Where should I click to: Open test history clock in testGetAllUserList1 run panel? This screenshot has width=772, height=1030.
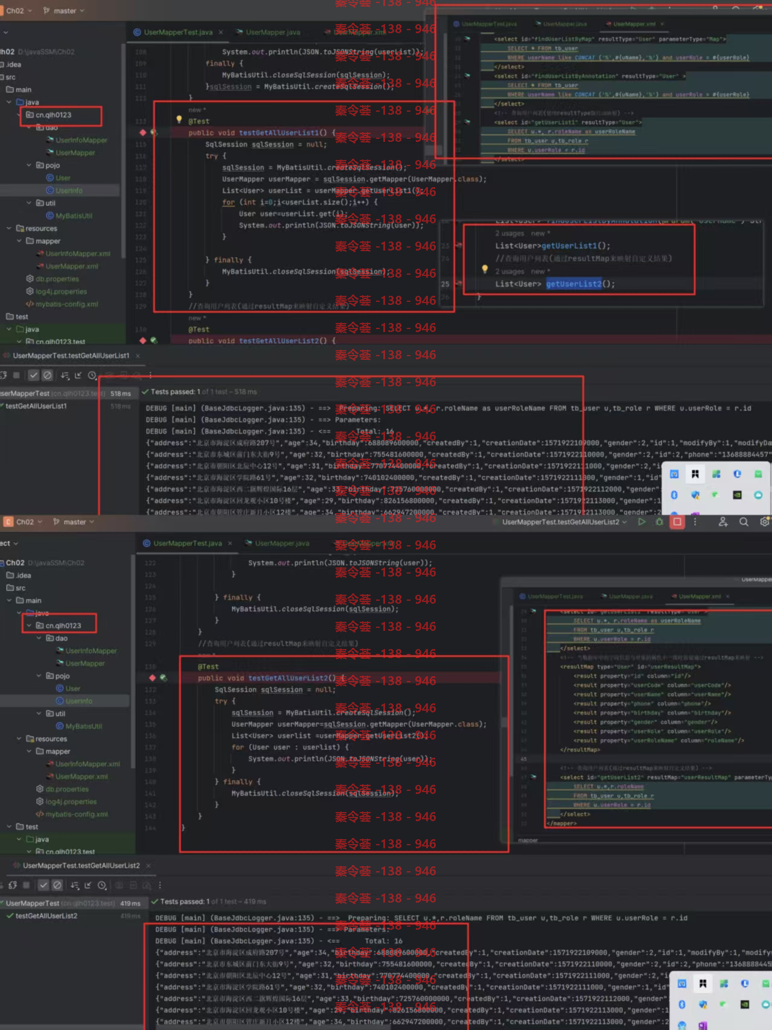point(92,376)
